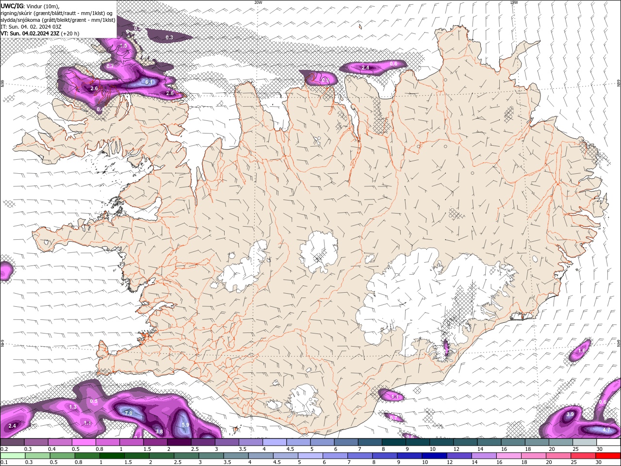Click the bright red 30 swatch on the rain scale
The height and width of the screenshot is (466, 621).
608,456
